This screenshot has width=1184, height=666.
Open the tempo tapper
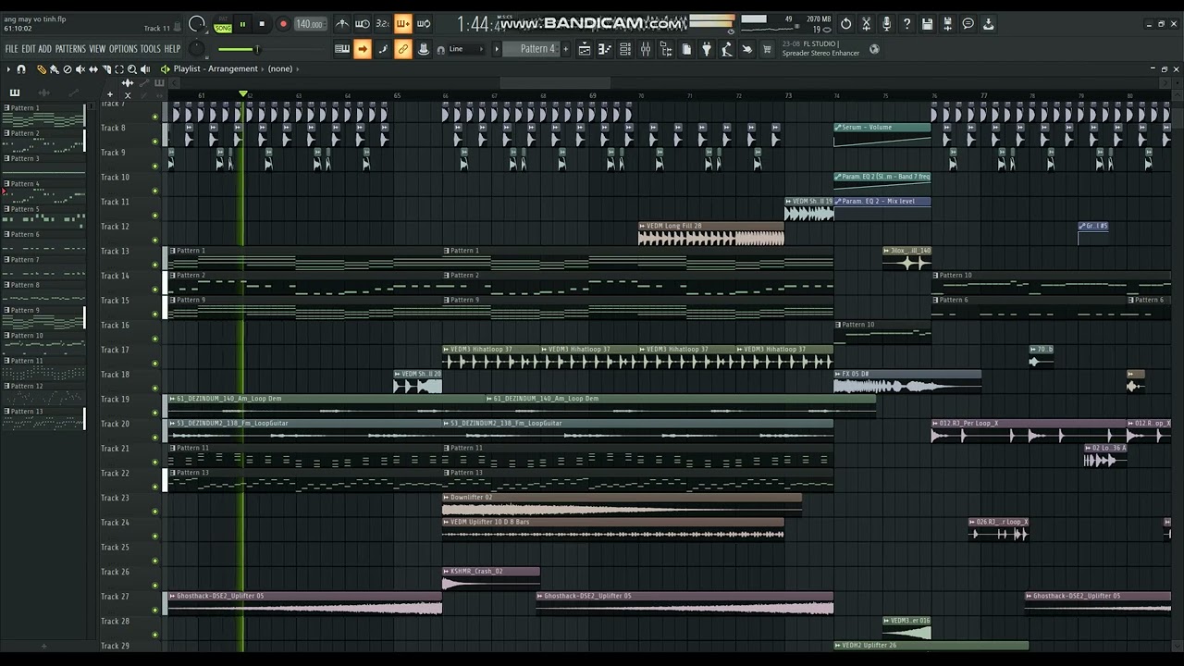pyautogui.click(x=727, y=49)
